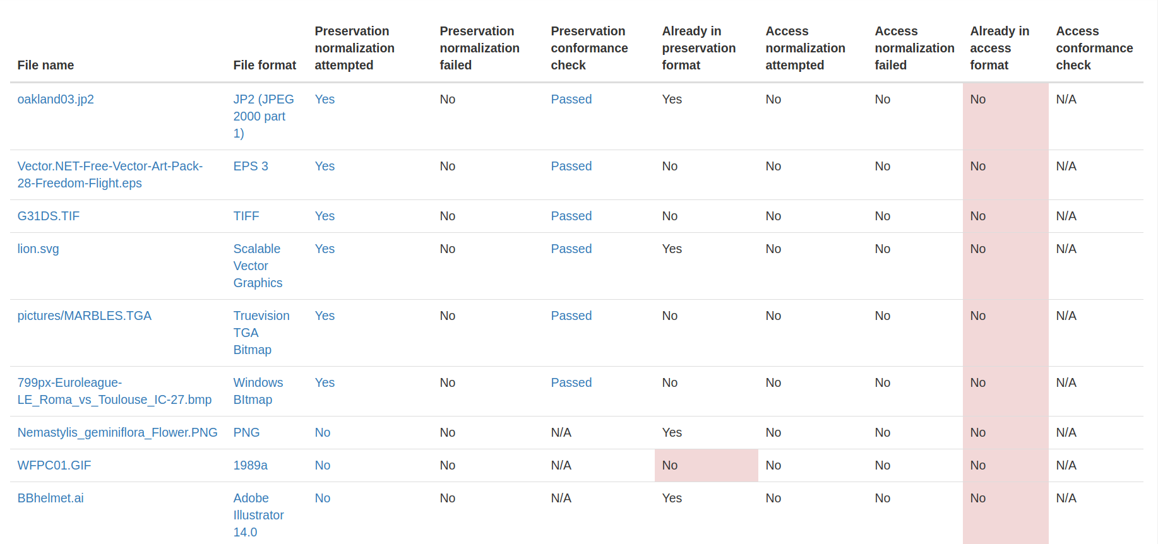Click Passed conformance link for lion.svg
The width and height of the screenshot is (1158, 544).
click(x=571, y=249)
